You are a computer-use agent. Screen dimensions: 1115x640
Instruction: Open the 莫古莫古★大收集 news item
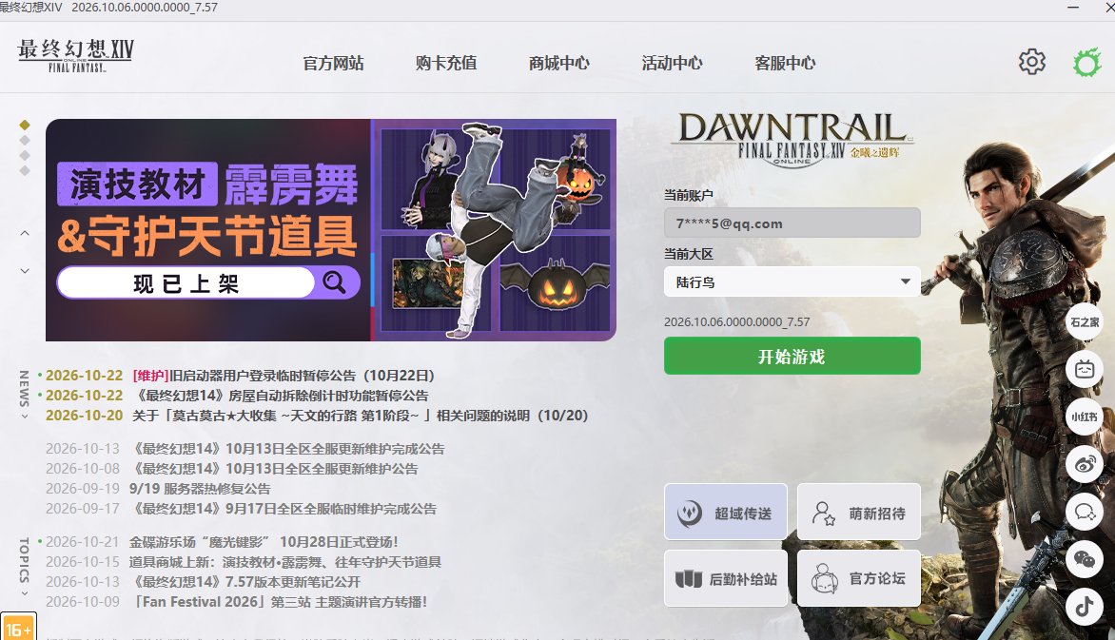[x=360, y=416]
